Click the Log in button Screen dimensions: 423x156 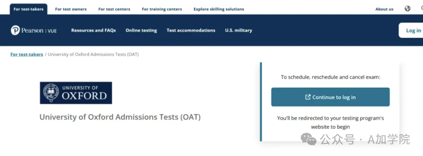point(411,30)
